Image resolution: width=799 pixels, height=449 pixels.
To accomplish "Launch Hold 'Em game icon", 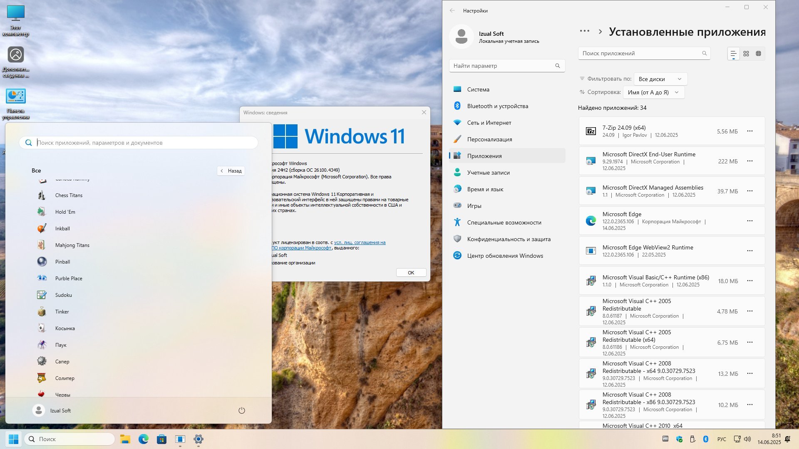I will coord(42,212).
